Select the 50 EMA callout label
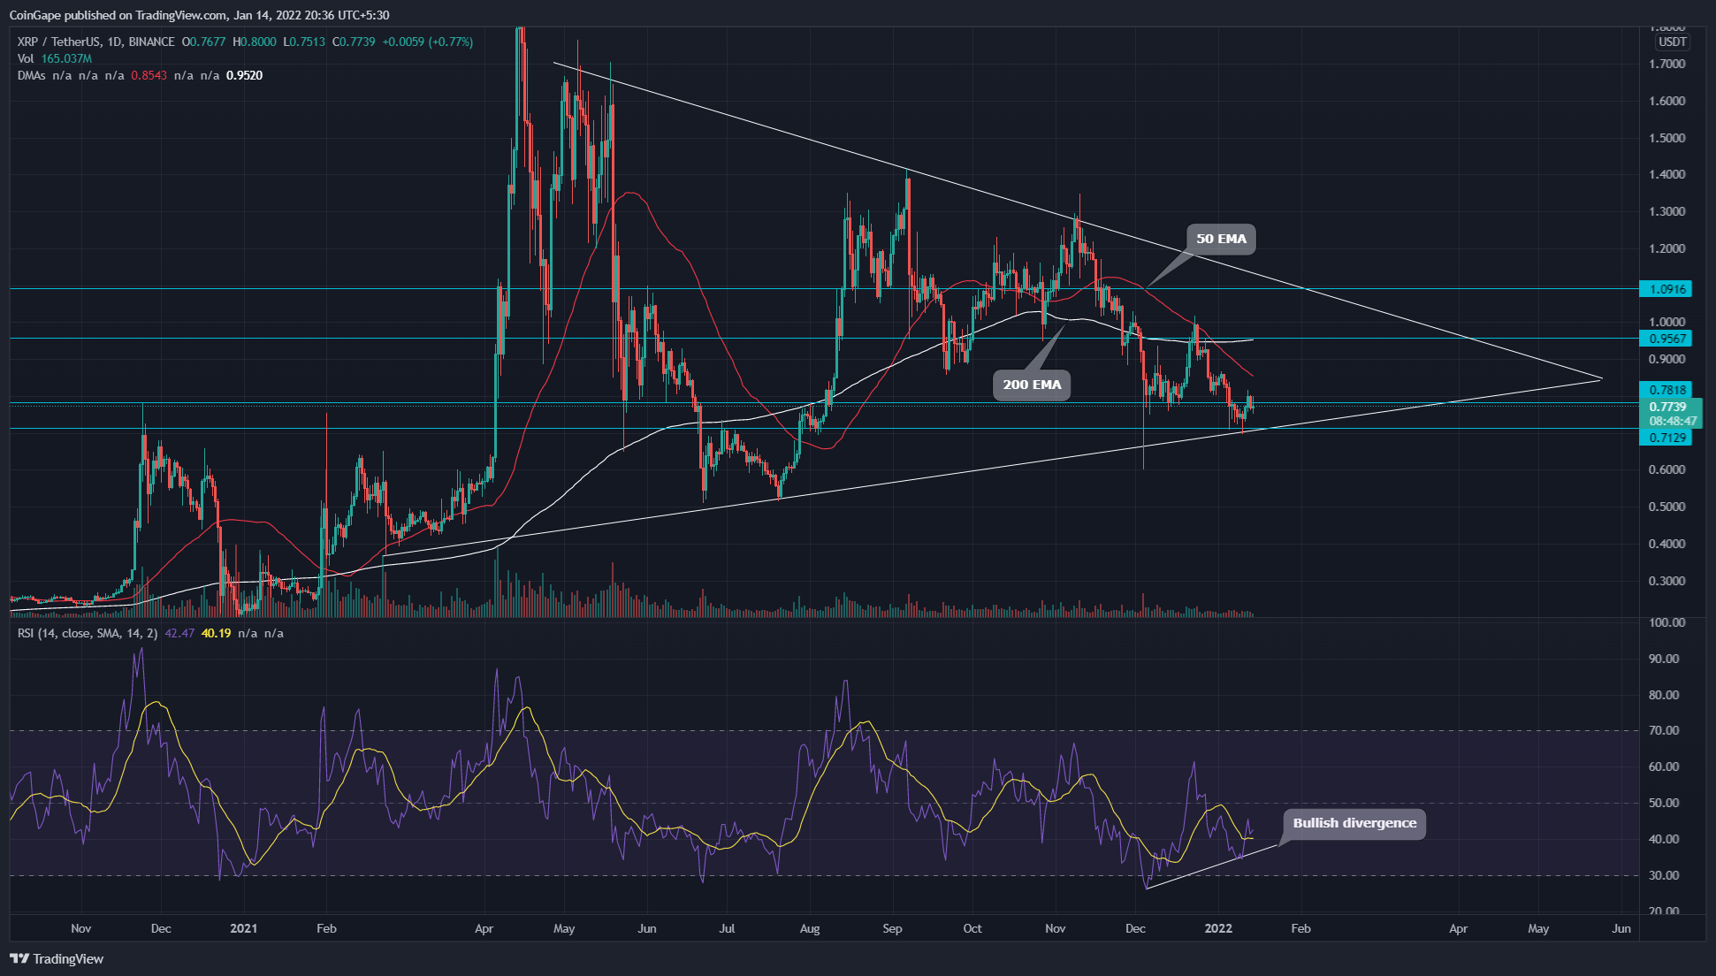 point(1221,239)
